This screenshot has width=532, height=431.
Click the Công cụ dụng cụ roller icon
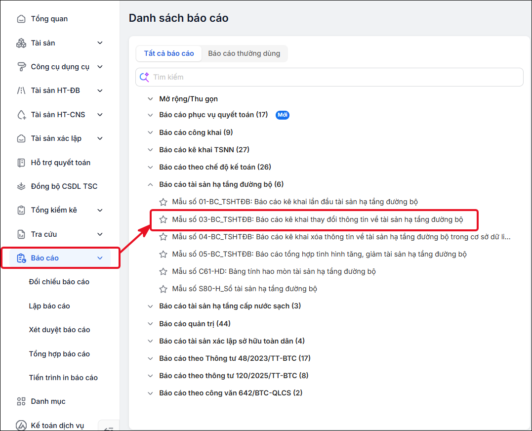point(21,67)
